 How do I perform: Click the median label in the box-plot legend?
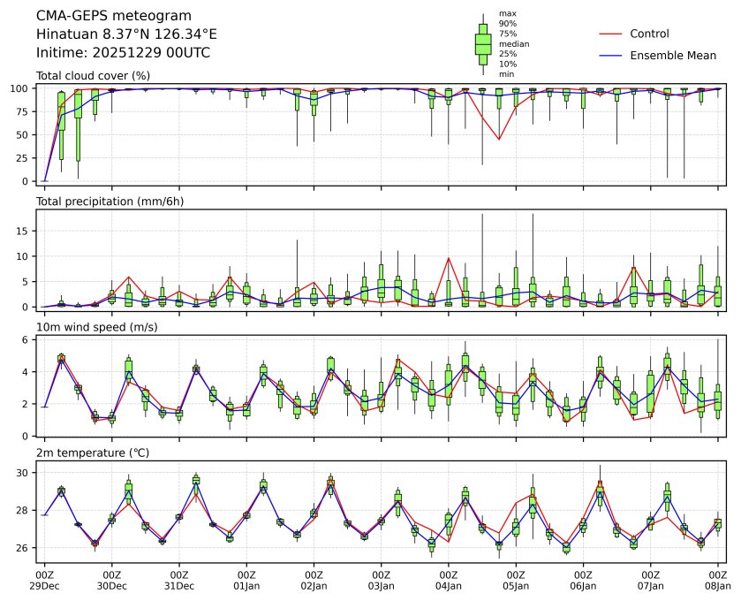click(514, 43)
